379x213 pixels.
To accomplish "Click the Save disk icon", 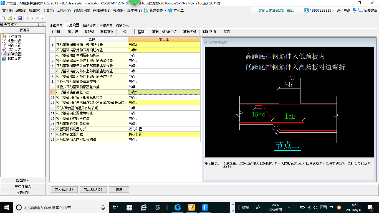I will [20, 18].
